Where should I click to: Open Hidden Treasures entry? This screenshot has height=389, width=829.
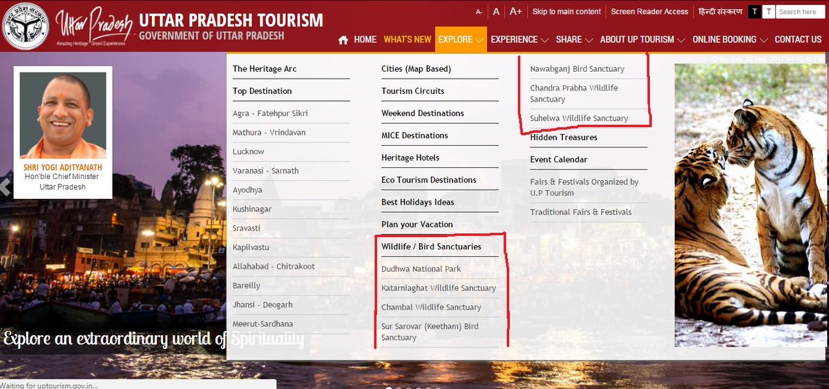(x=564, y=137)
